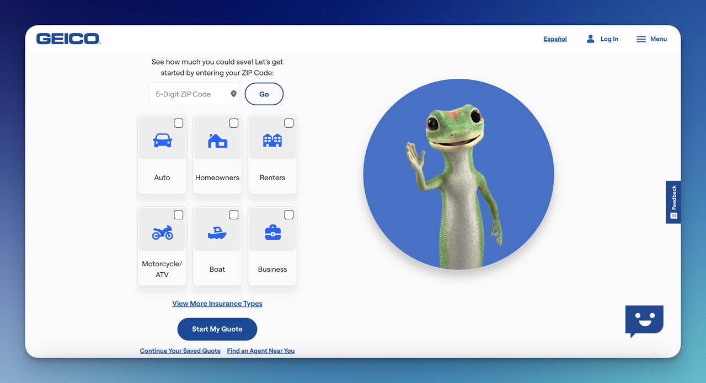
Task: Click the apartment buildings icon for Renters
Action: click(272, 140)
